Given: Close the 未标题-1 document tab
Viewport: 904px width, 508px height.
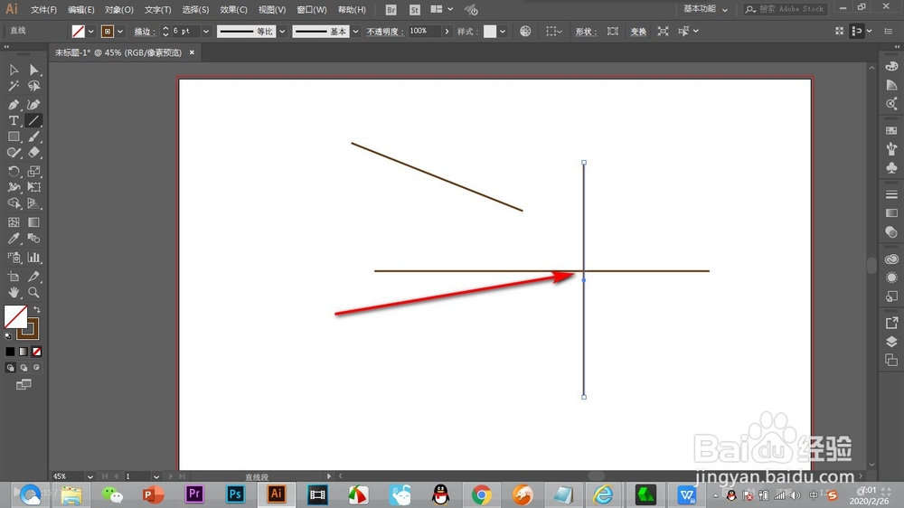Looking at the screenshot, I should click(x=192, y=52).
